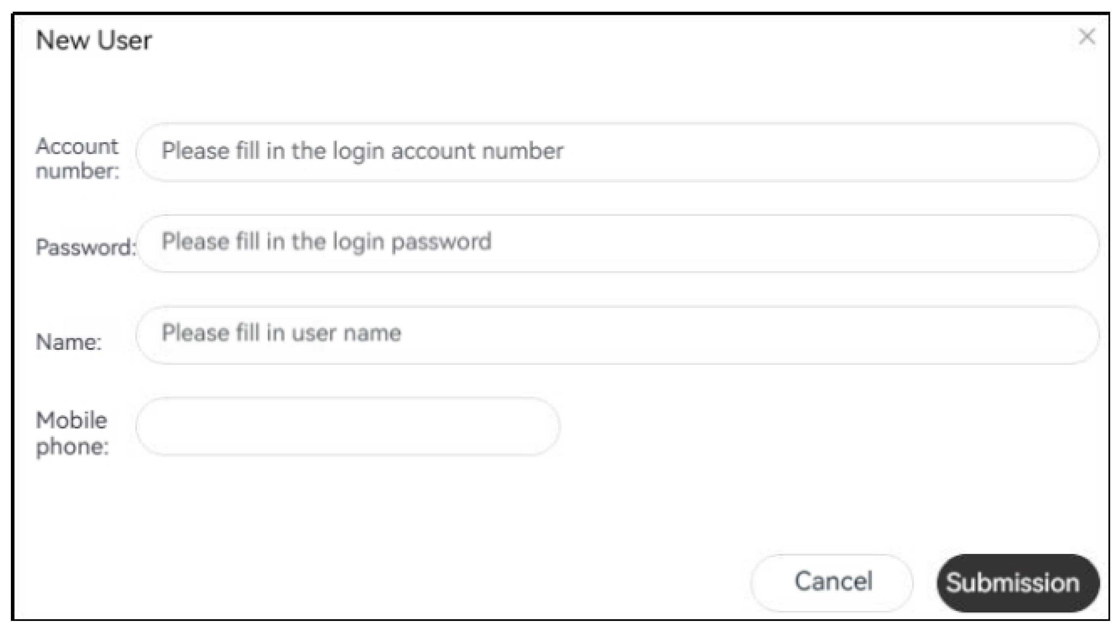Click the "New User" dialog title
1120x631 pixels.
coord(94,40)
